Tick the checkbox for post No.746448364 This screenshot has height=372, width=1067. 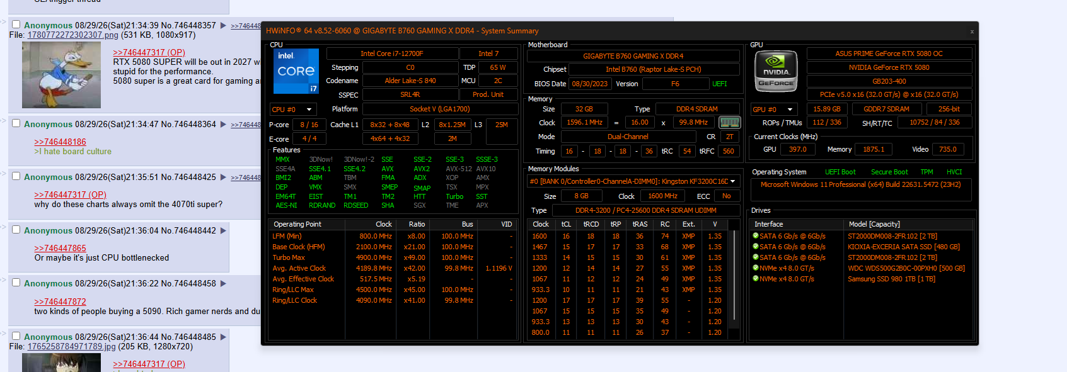(x=16, y=123)
